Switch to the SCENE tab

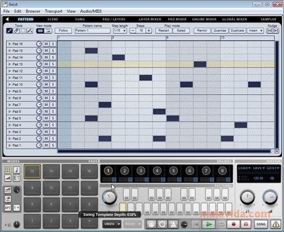pyautogui.click(x=52, y=19)
